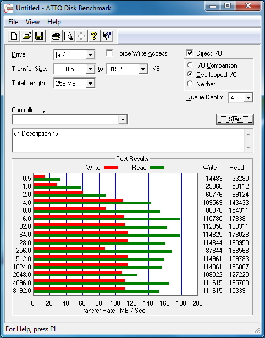
Task: Uncheck the Direct I/O checkbox
Action: tap(190, 53)
